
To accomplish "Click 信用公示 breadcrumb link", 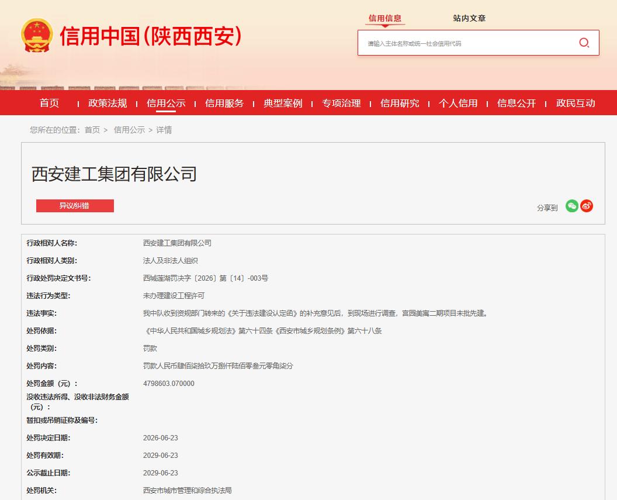I will click(x=129, y=130).
